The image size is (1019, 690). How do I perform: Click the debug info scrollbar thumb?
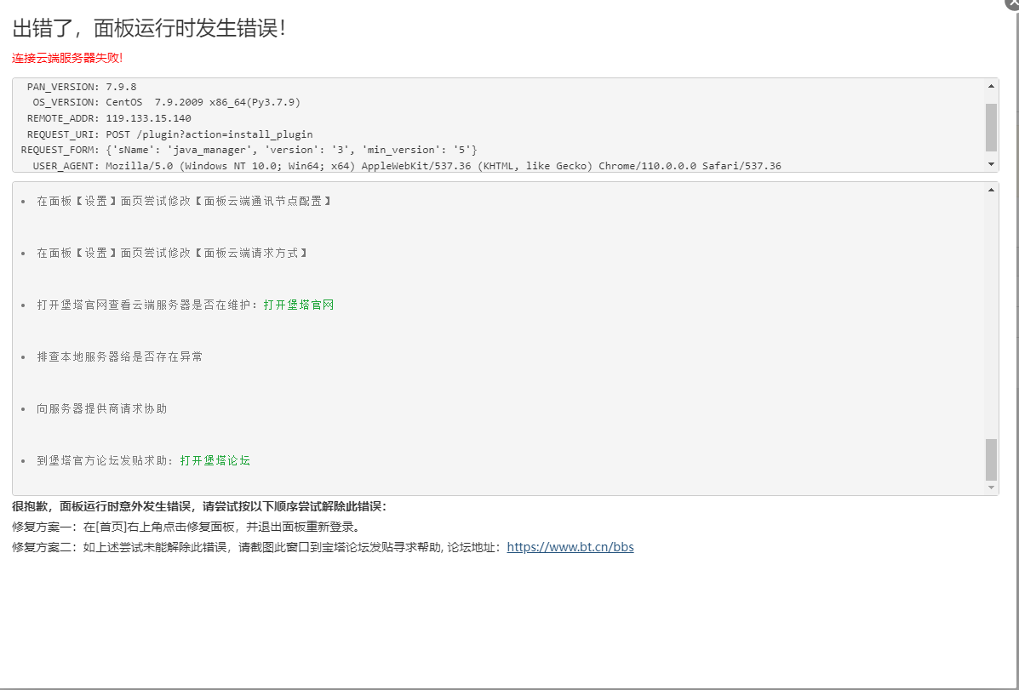pyautogui.click(x=991, y=128)
